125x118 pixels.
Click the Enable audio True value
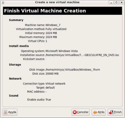coord(48,100)
